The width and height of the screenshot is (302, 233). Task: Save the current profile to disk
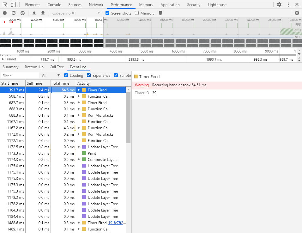pos(42,13)
